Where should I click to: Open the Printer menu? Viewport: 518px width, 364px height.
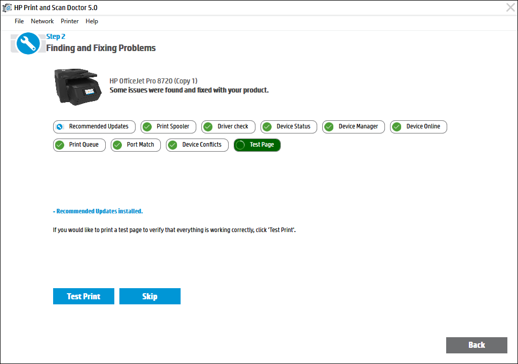(70, 21)
